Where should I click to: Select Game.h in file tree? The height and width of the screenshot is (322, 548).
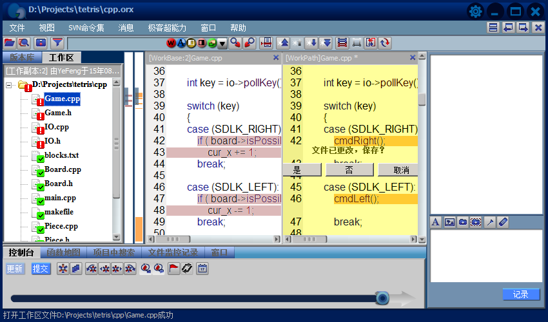click(x=58, y=113)
